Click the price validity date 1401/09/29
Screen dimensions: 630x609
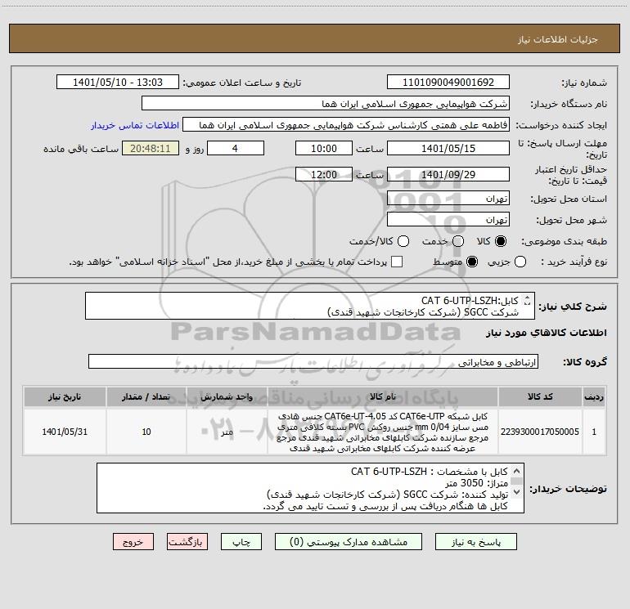coord(448,174)
